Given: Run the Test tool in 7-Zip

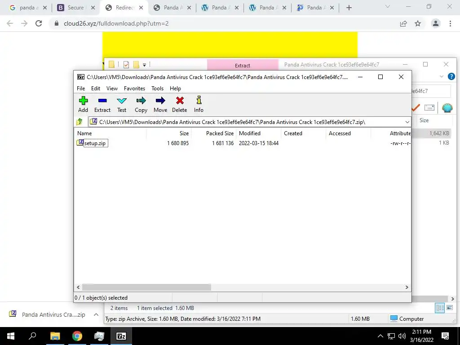Looking at the screenshot, I should point(122,104).
